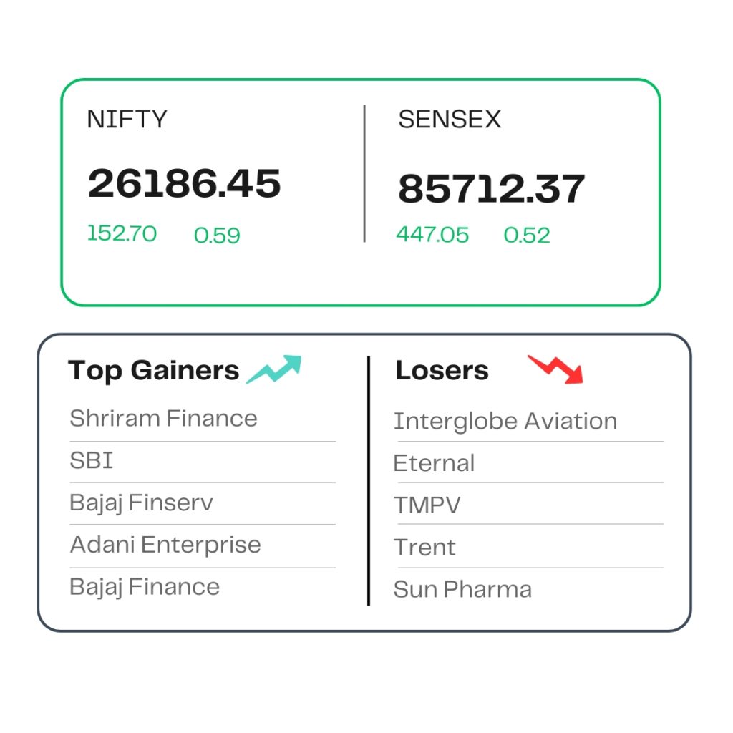Screen dimensions: 733x733
Task: Click SENSEX percent change 0.52
Action: click(527, 235)
